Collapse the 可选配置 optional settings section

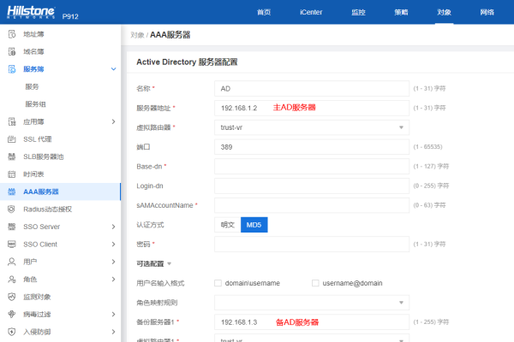pos(169,264)
